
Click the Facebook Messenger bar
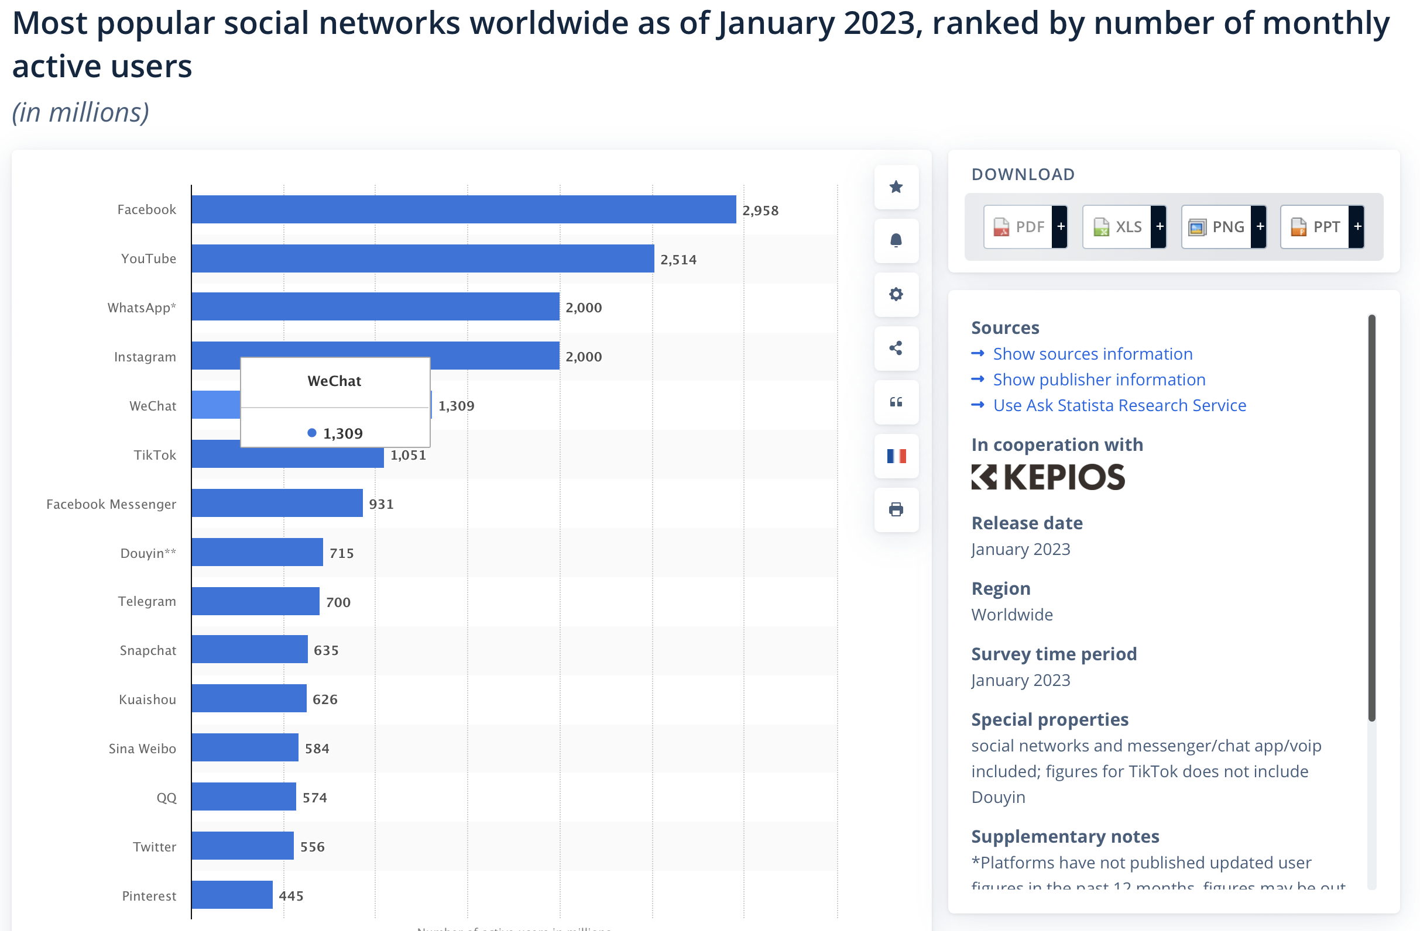[277, 503]
